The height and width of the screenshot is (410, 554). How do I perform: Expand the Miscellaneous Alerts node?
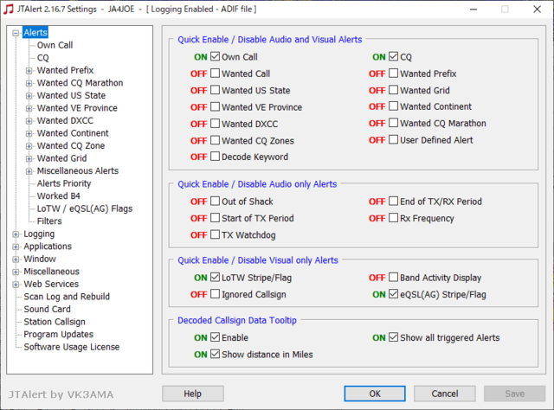point(29,171)
